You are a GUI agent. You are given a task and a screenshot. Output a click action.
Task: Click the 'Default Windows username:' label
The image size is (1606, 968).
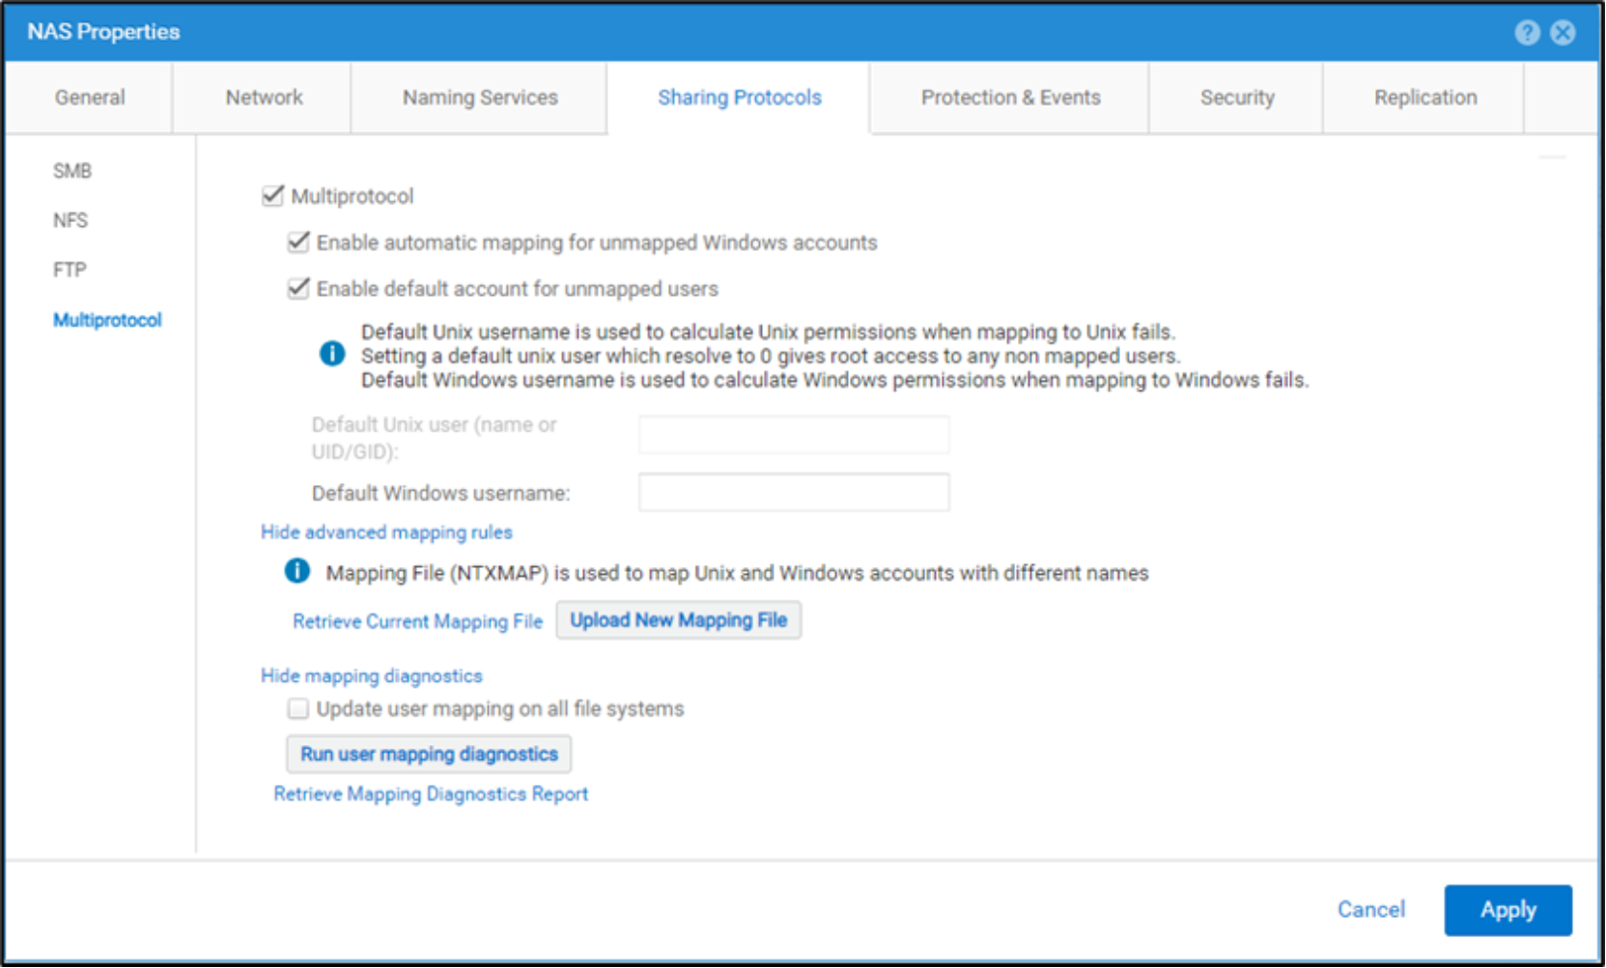click(441, 494)
